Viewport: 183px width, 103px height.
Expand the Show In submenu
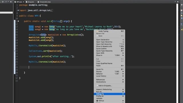coord(110,55)
